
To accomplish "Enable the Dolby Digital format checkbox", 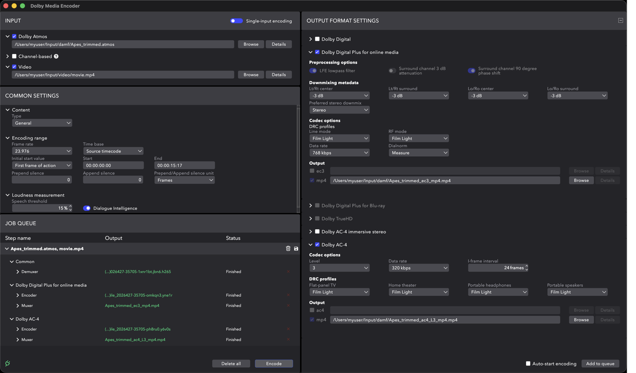I will (x=317, y=39).
